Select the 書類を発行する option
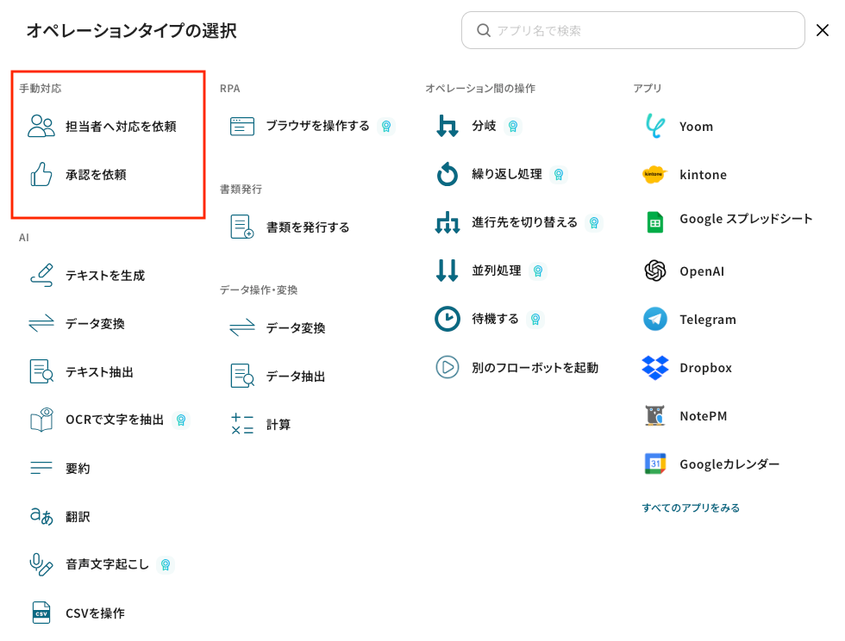Image resolution: width=845 pixels, height=641 pixels. (x=307, y=227)
